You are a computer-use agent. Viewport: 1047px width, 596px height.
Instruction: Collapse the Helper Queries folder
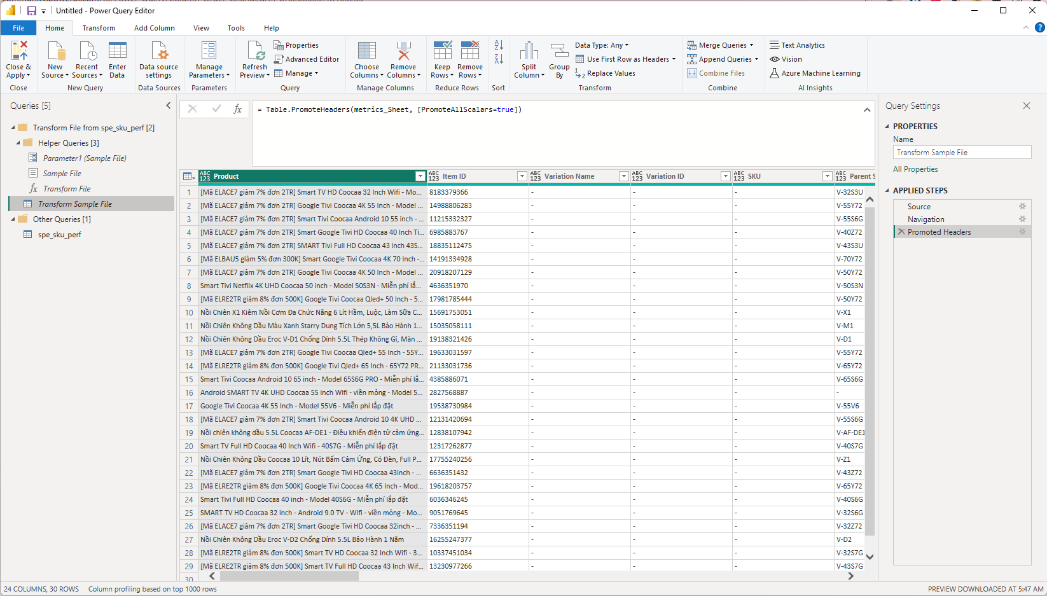18,143
